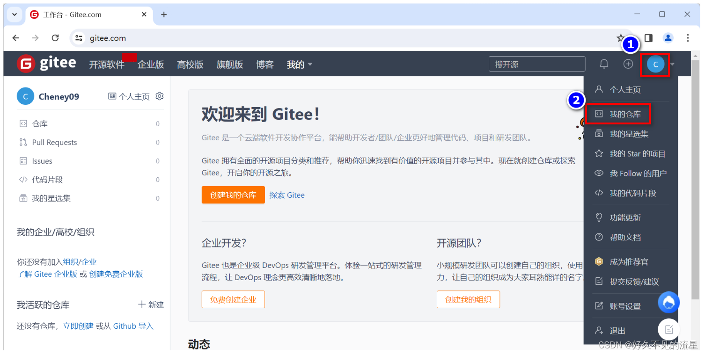This screenshot has height=354, width=705.
Task: Click the floating feedback edit icon
Action: (x=669, y=329)
